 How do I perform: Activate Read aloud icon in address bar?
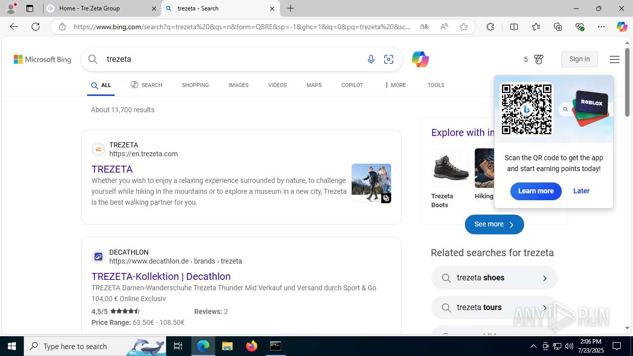point(444,27)
